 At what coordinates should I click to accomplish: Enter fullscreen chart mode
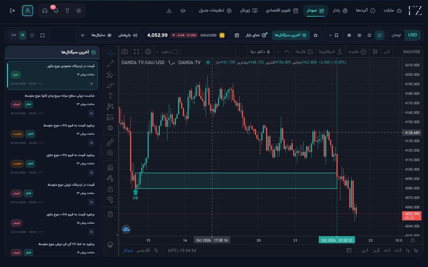click(x=136, y=52)
